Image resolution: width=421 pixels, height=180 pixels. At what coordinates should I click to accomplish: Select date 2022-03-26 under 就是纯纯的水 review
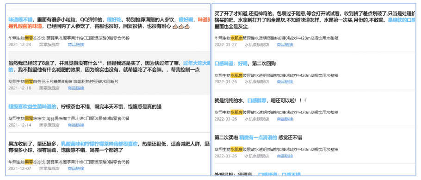pos(226,119)
